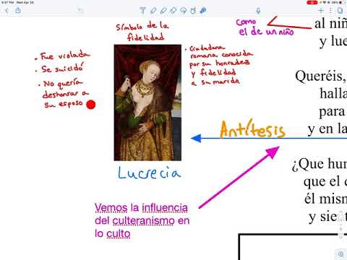
Task: Tap the blue arrow head
Action: (x=196, y=139)
